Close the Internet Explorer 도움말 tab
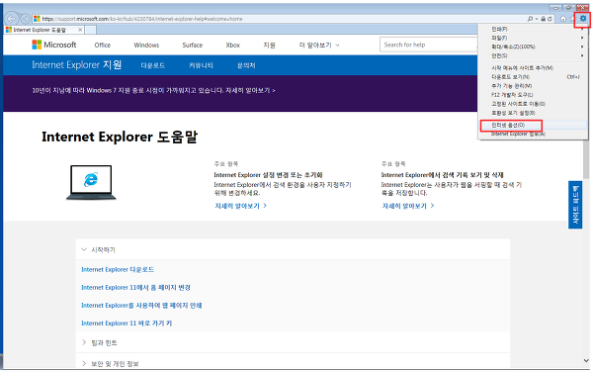The image size is (593, 373). pos(80,30)
